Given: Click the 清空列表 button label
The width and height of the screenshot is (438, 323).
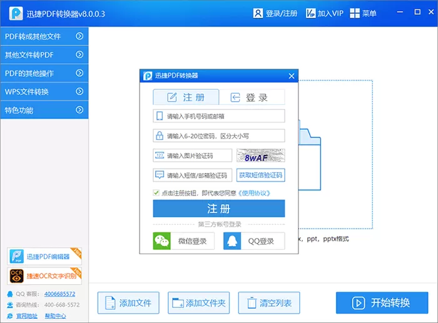Looking at the screenshot, I should click(x=276, y=303).
